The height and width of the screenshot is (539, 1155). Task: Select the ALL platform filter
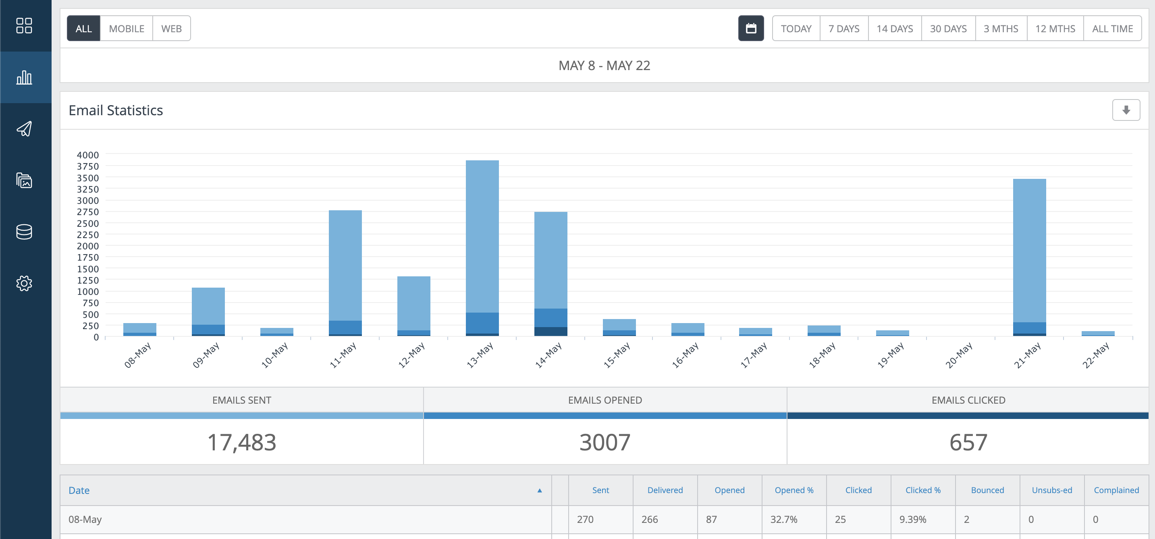point(83,29)
